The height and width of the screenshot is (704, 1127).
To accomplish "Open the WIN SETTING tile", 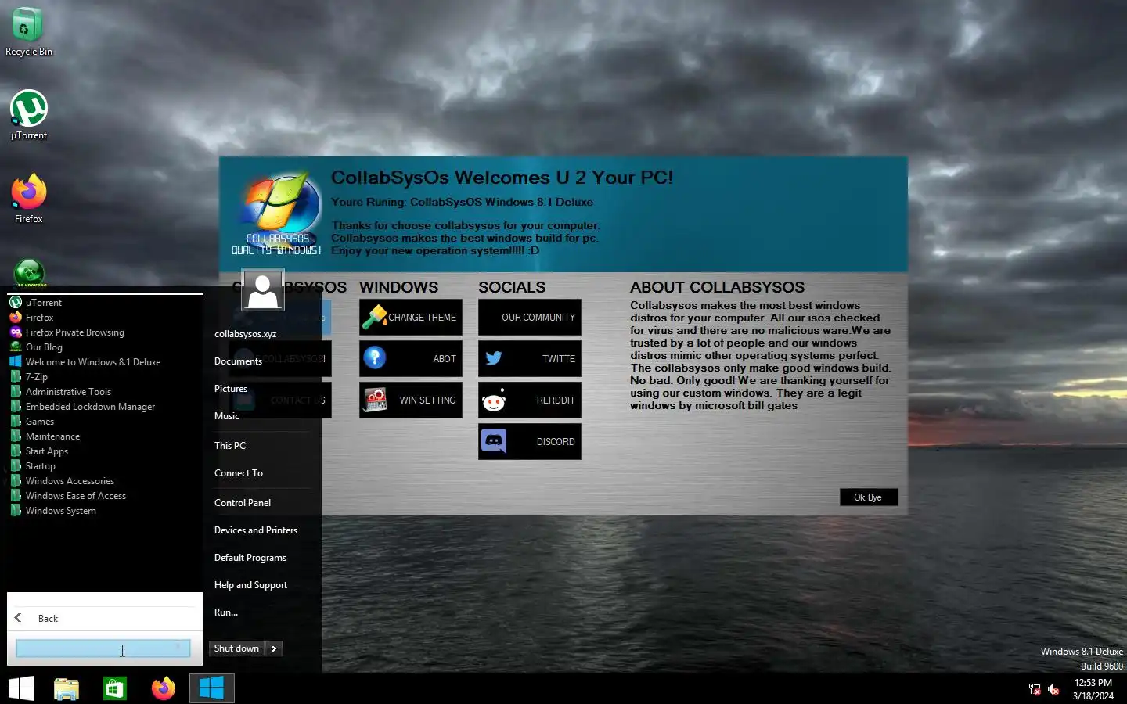I will pyautogui.click(x=411, y=400).
